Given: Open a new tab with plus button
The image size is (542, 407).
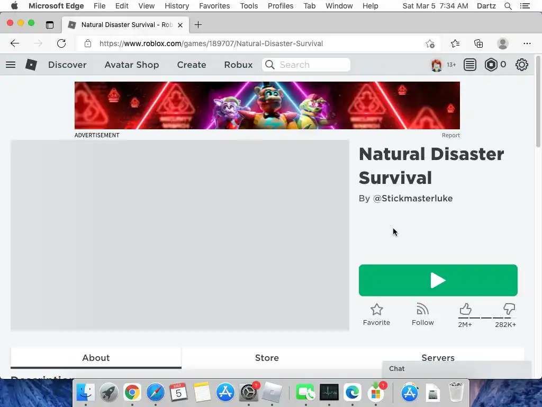Looking at the screenshot, I should [198, 25].
